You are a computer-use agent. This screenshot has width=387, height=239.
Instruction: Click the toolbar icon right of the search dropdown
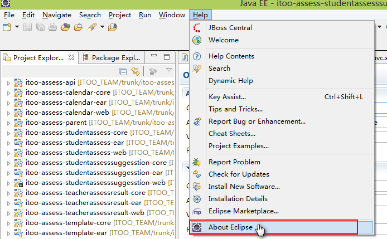click(113, 27)
